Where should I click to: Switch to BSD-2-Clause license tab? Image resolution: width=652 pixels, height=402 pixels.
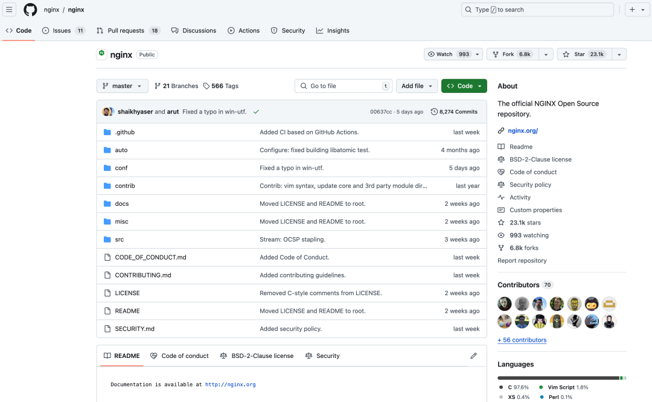click(x=257, y=356)
